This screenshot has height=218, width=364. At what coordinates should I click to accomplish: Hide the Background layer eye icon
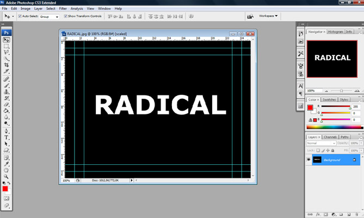pos(309,160)
